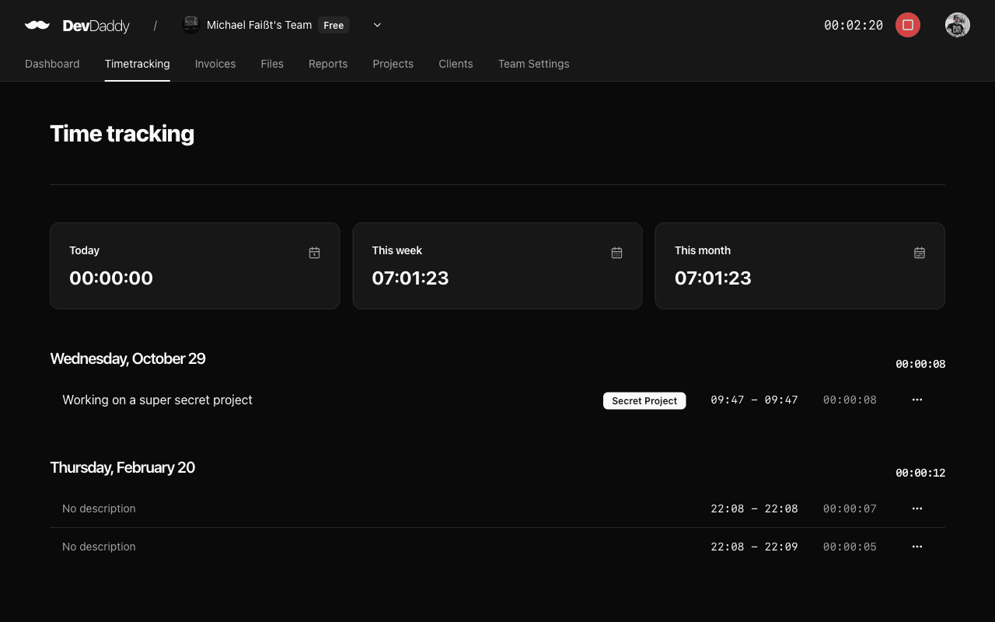This screenshot has width=995, height=622.
Task: Navigate to Team Settings
Action: pos(533,64)
